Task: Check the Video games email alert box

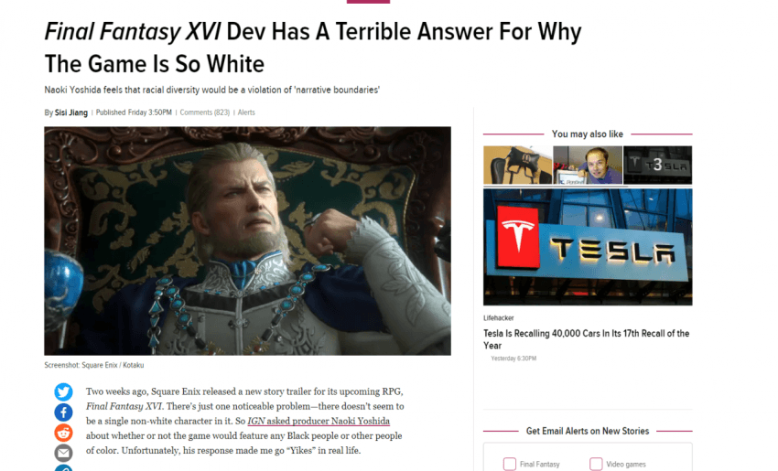Action: click(596, 464)
